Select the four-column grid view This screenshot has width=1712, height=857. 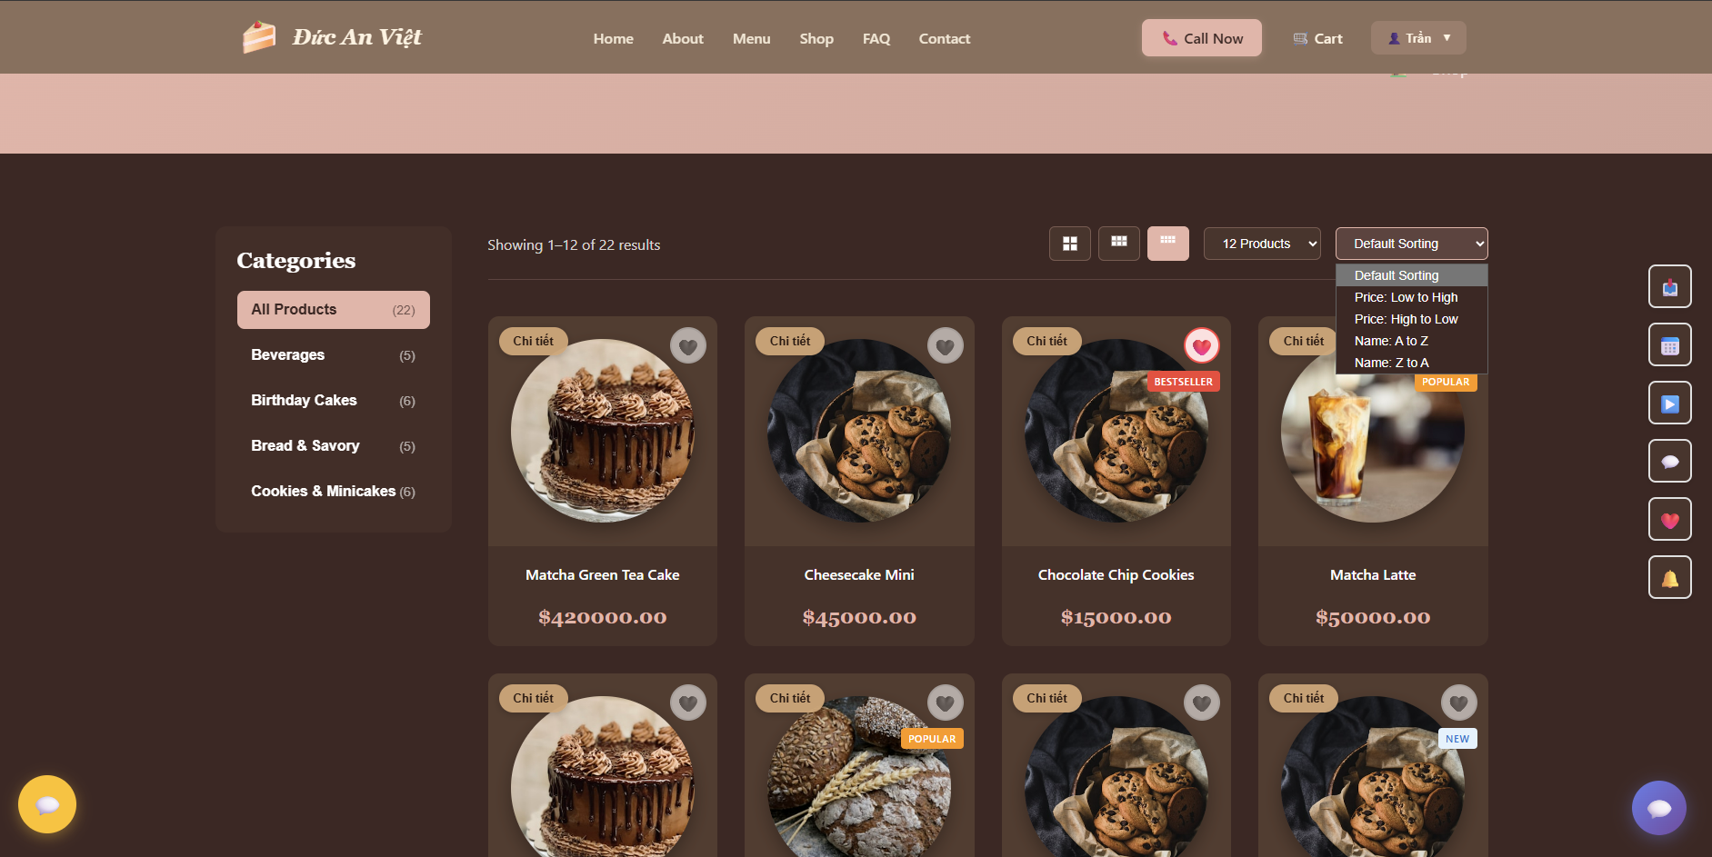pos(1168,244)
